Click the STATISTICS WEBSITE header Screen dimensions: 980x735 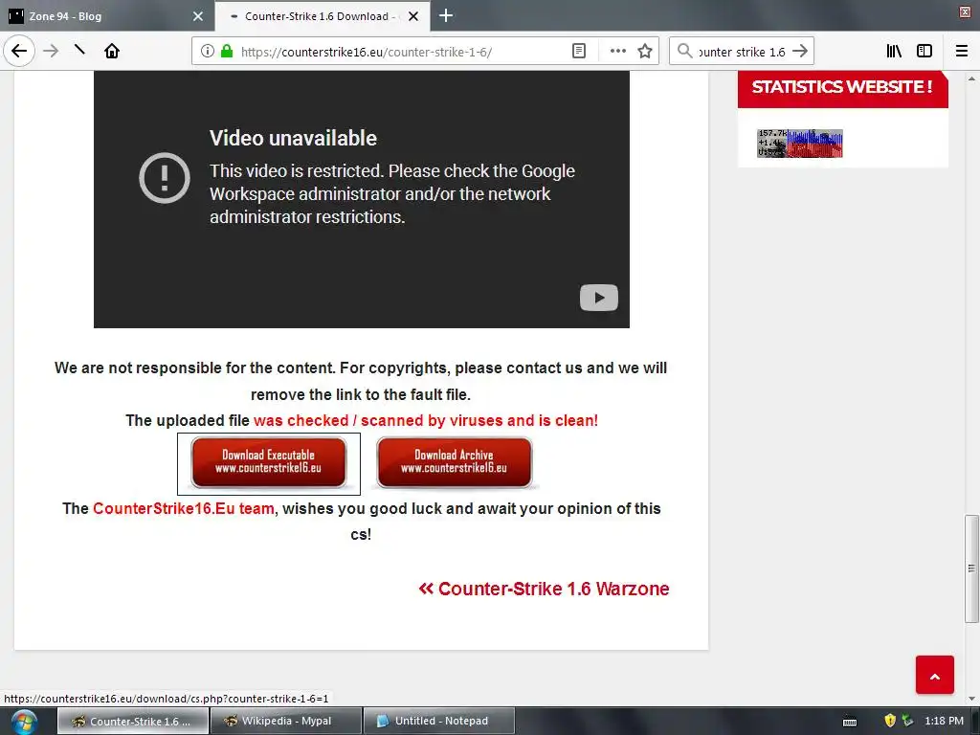tap(842, 87)
